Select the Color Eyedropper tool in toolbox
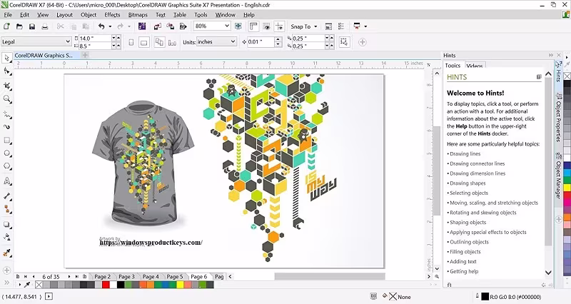 (7, 253)
